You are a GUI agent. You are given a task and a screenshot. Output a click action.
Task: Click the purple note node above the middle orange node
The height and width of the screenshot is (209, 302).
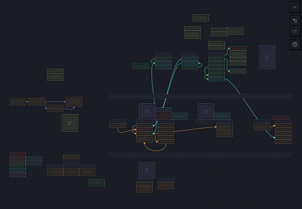click(x=206, y=112)
